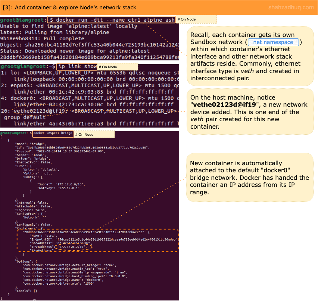Click the "IPAM": { line

click(23, 166)
